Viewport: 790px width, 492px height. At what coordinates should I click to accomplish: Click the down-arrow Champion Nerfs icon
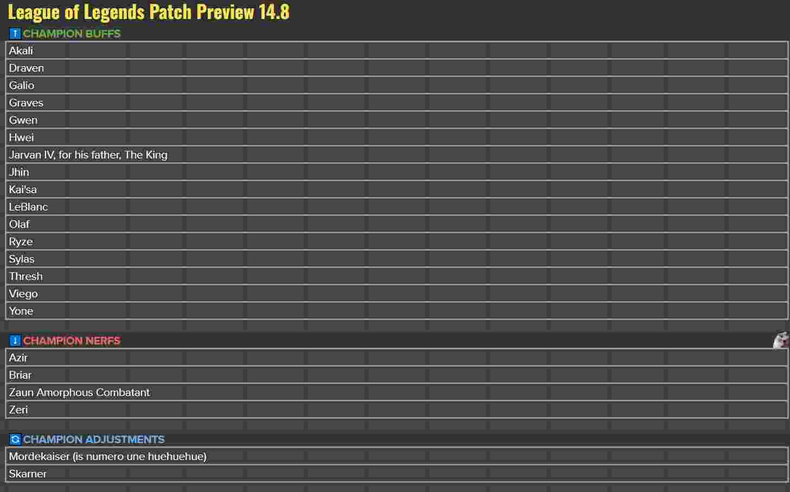(15, 341)
